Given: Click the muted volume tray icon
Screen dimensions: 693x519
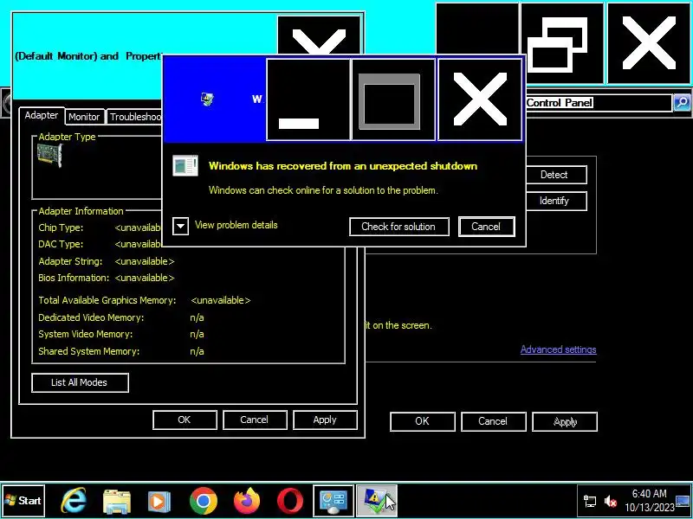Looking at the screenshot, I should tap(611, 501).
